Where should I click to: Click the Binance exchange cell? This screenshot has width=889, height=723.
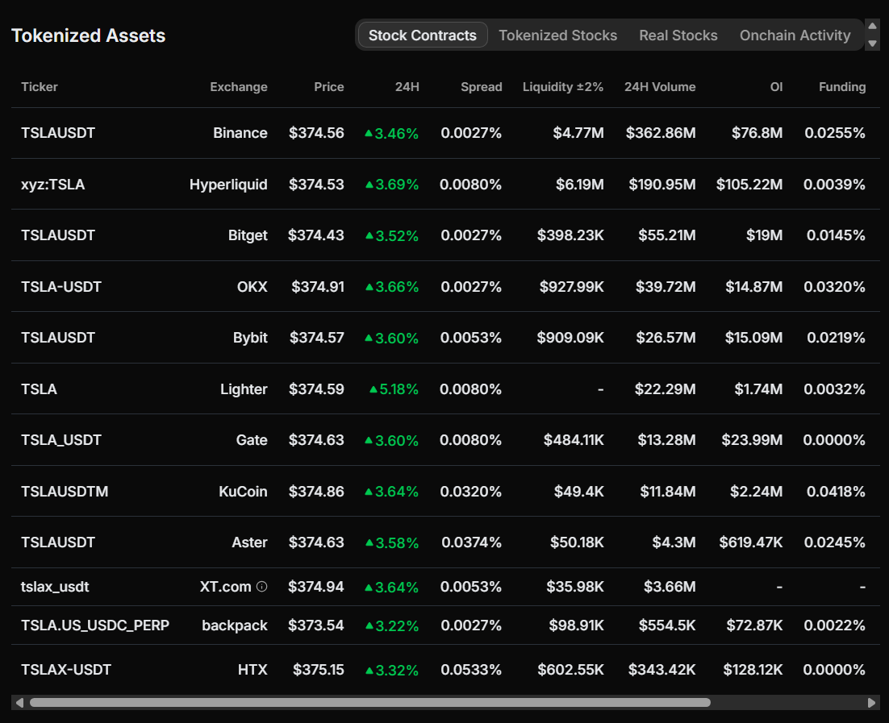tap(240, 133)
